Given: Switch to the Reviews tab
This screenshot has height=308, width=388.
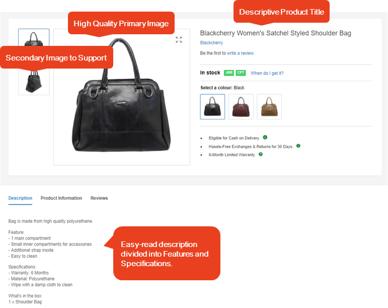Looking at the screenshot, I should pyautogui.click(x=99, y=198).
